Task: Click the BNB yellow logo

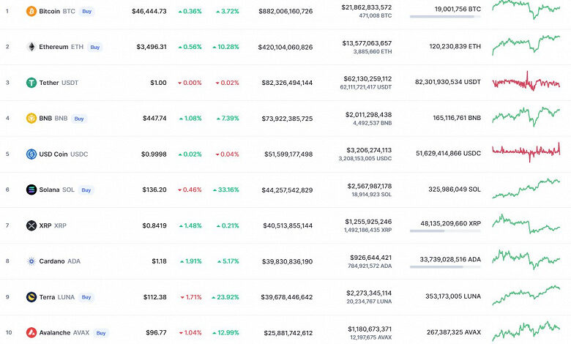Action: coord(31,119)
